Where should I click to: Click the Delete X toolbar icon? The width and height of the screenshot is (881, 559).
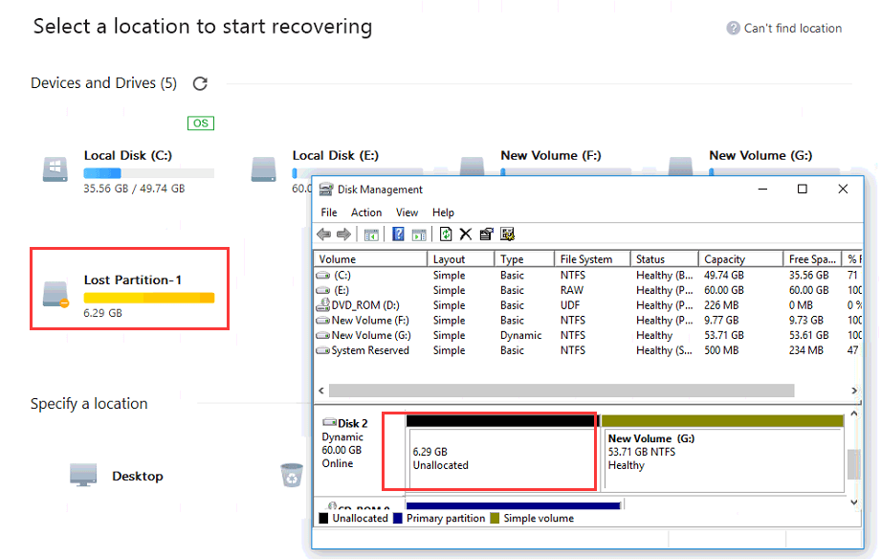tap(466, 235)
